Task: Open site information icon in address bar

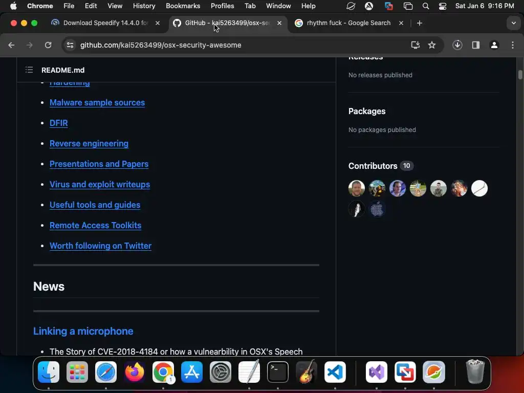Action: [70, 45]
